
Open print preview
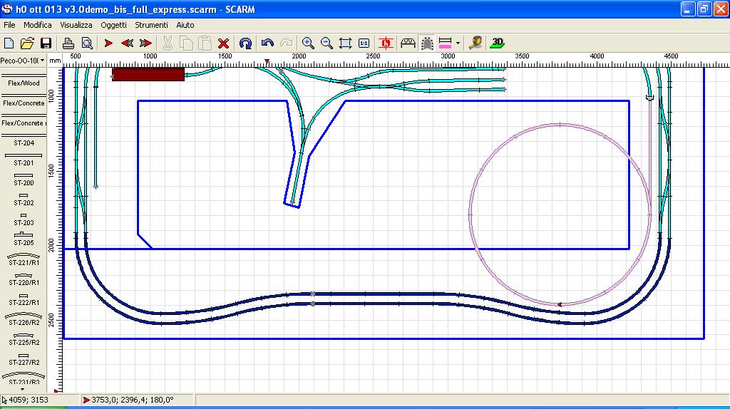87,43
